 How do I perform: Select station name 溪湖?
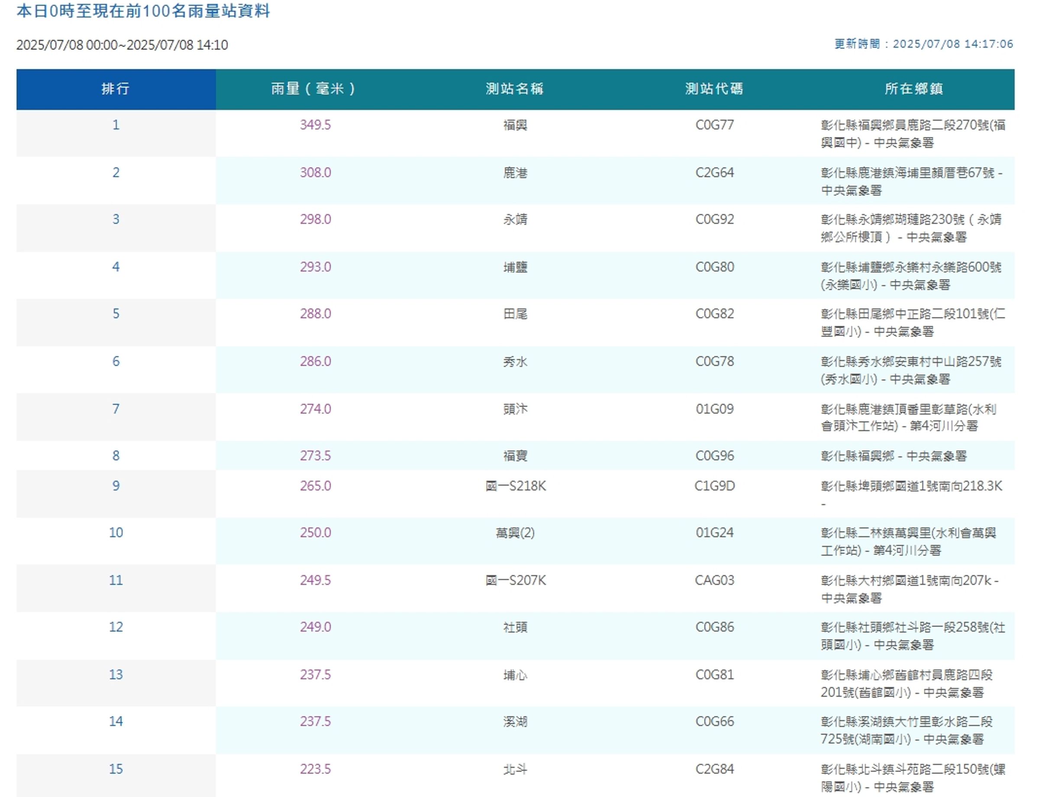pyautogui.click(x=515, y=722)
